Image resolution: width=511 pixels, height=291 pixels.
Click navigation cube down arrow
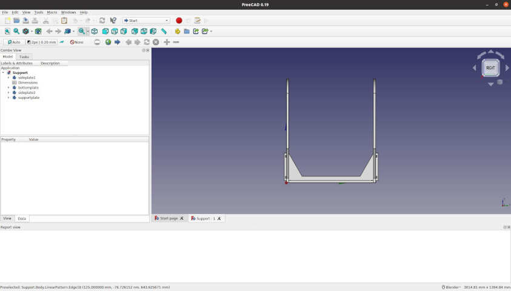491,84
